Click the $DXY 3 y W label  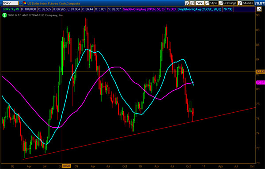[11, 9]
